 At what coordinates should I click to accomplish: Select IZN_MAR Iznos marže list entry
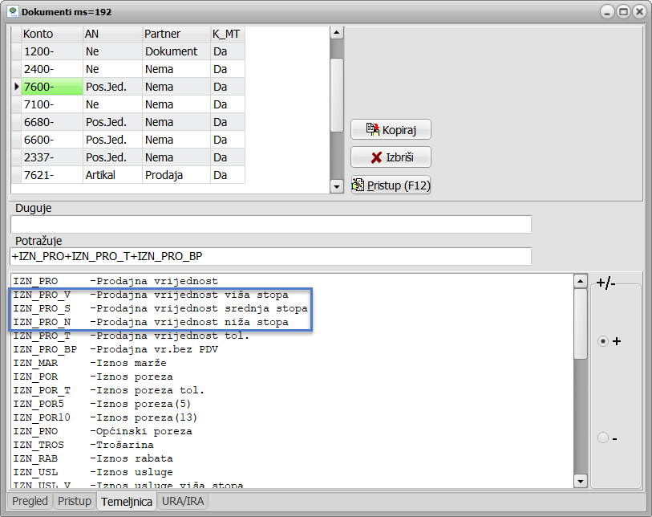120,363
